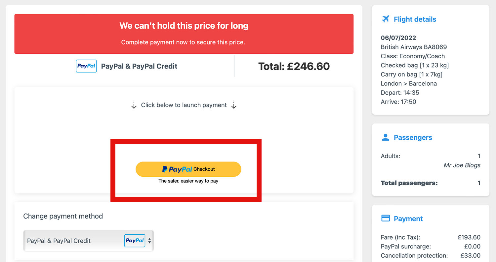Click the Passengers heading in the sidebar
Image resolution: width=496 pixels, height=262 pixels.
(x=413, y=137)
